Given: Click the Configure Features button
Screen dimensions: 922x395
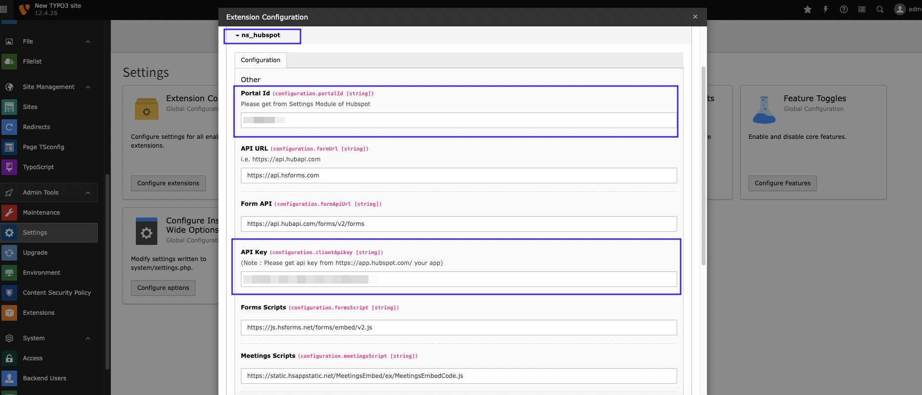Looking at the screenshot, I should 782,183.
